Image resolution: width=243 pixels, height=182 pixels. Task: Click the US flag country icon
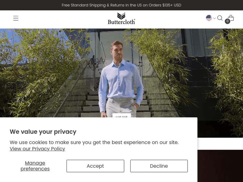tap(209, 18)
